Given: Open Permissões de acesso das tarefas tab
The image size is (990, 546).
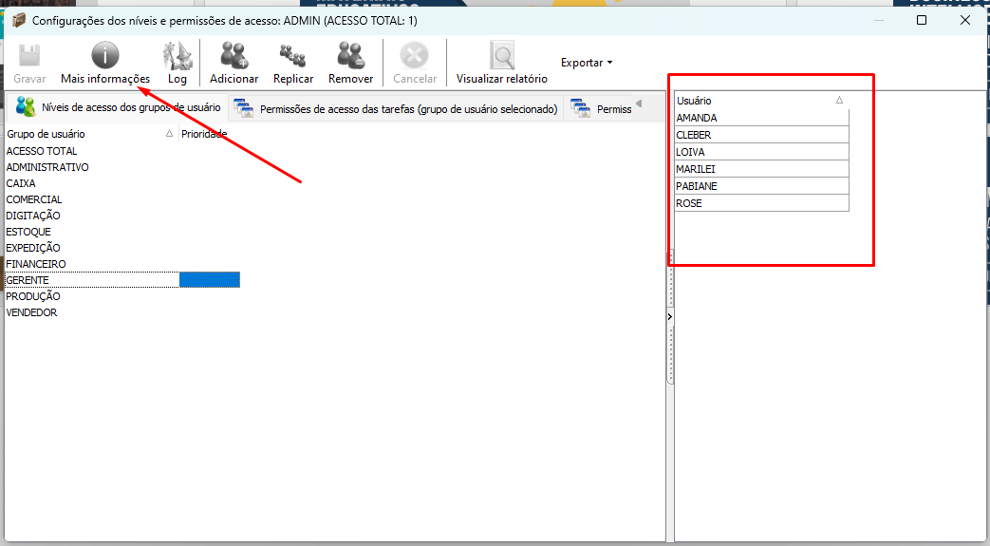Looking at the screenshot, I should 396,109.
